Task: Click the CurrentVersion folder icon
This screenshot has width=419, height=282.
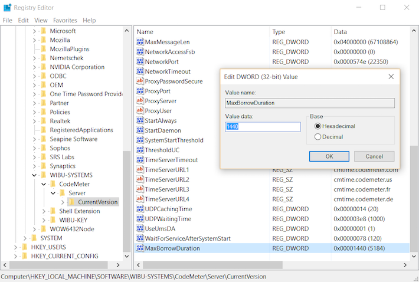Action: tap(72, 202)
